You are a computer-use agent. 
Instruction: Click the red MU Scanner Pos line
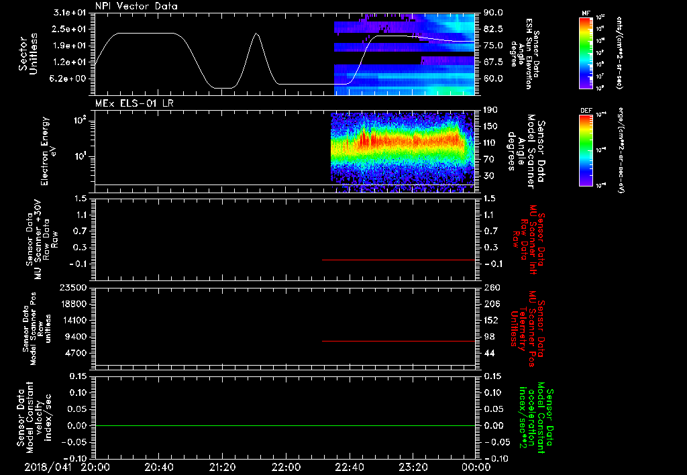[399, 341]
